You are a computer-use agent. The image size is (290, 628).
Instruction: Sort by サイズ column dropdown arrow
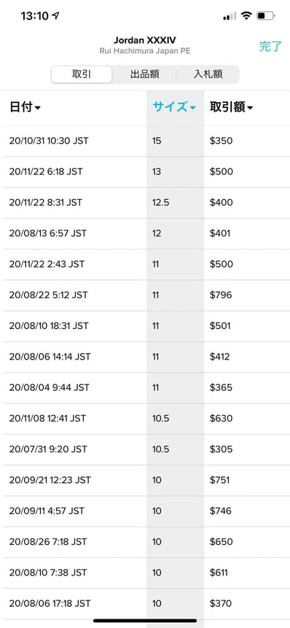point(192,108)
